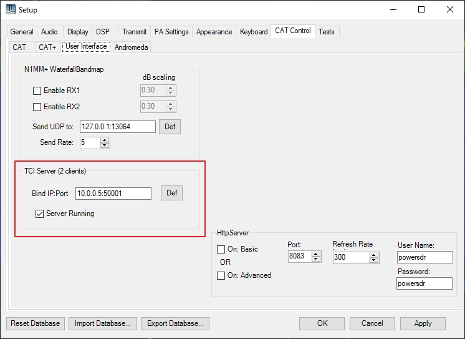Screen dimensions: 465x339
Task: Increase HttpServer Port with up arrow
Action: pos(315,254)
